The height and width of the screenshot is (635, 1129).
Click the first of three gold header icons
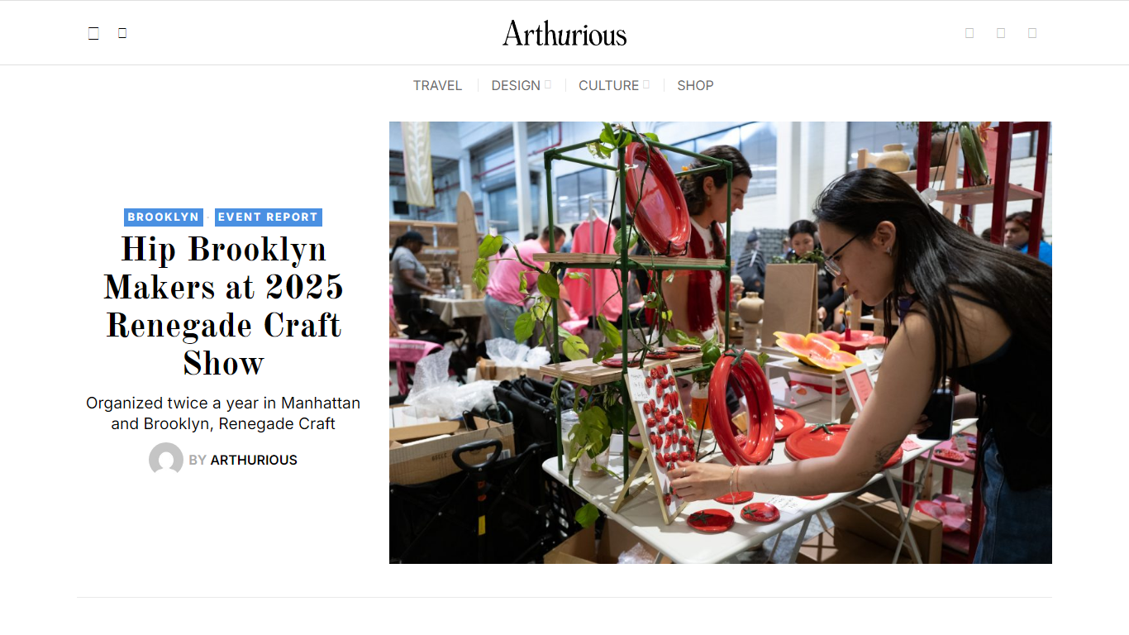[969, 33]
